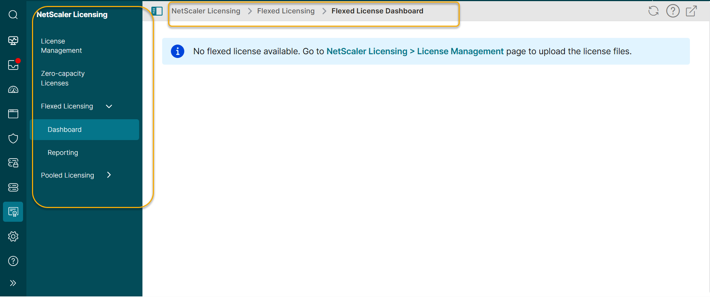Open the help icon in the left sidebar
710x302 pixels.
pyautogui.click(x=13, y=261)
